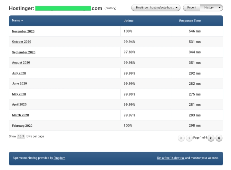Jump to the last page arrow

click(219, 138)
